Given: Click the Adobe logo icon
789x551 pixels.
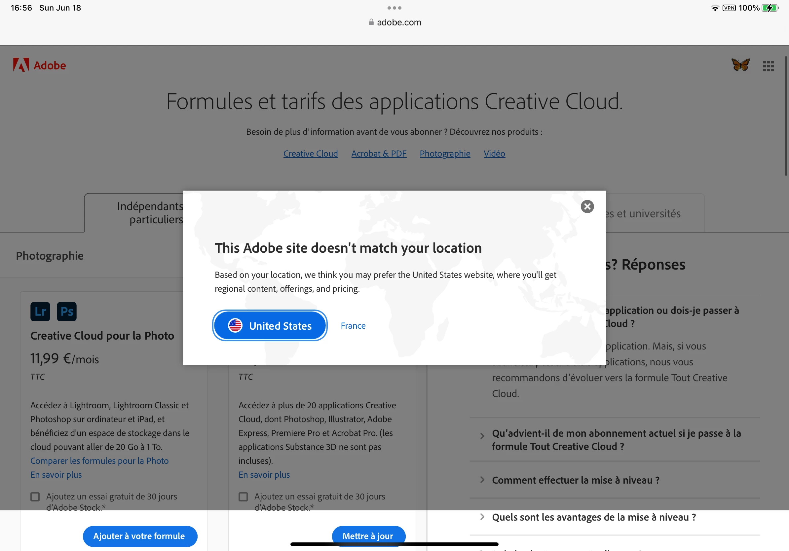Looking at the screenshot, I should click(x=21, y=65).
